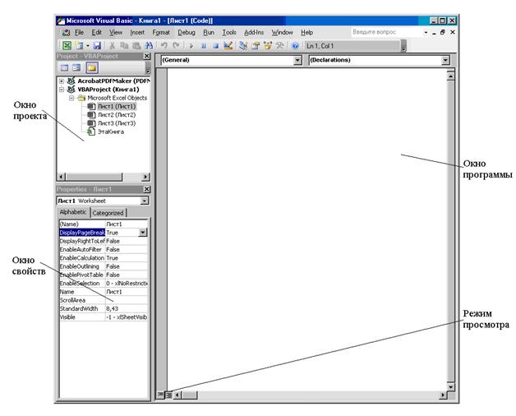Click the Object Browser toolbar icon
The image size is (516, 416).
coord(268,46)
